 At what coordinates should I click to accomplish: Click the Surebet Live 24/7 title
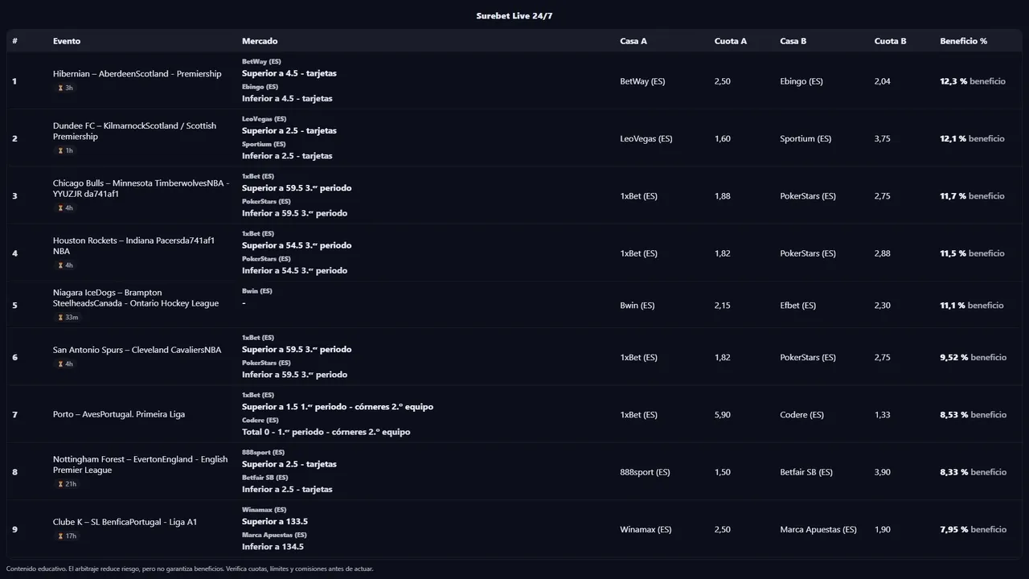[x=514, y=16]
